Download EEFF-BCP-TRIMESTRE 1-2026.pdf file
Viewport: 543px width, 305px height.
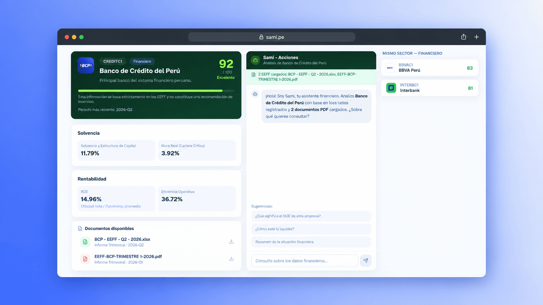click(x=231, y=259)
